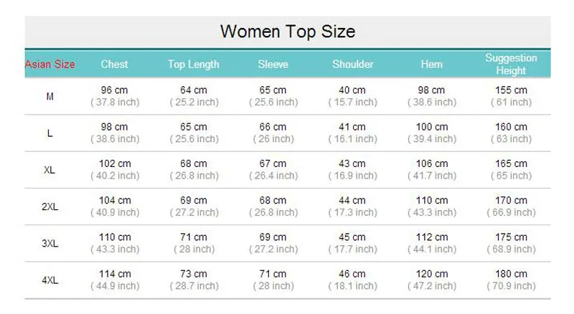Click the 2XL size row label
Screen dimensions: 574x314
(x=50, y=206)
